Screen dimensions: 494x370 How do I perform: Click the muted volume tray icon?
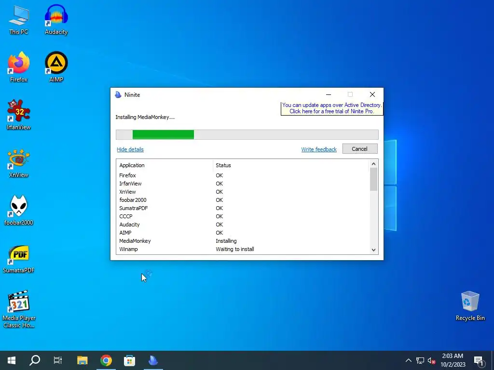tap(431, 360)
